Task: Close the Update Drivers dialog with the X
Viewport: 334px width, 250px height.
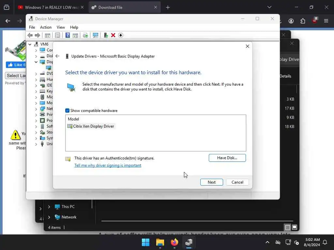Action: pos(247,46)
